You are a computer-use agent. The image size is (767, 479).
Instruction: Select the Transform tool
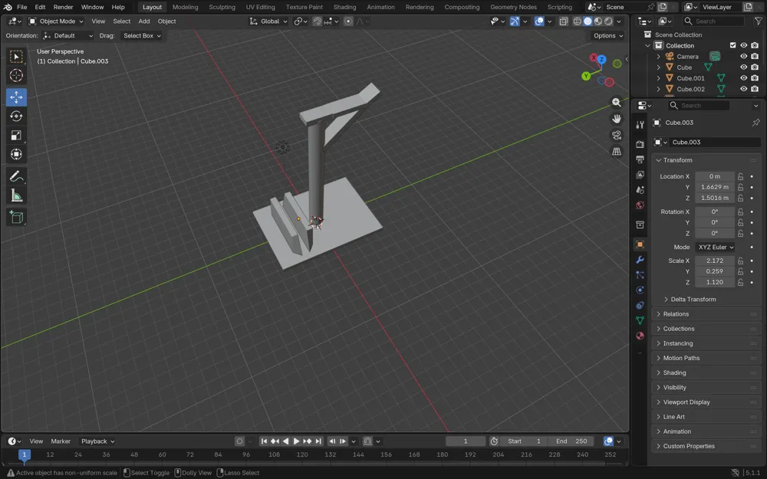(x=16, y=155)
